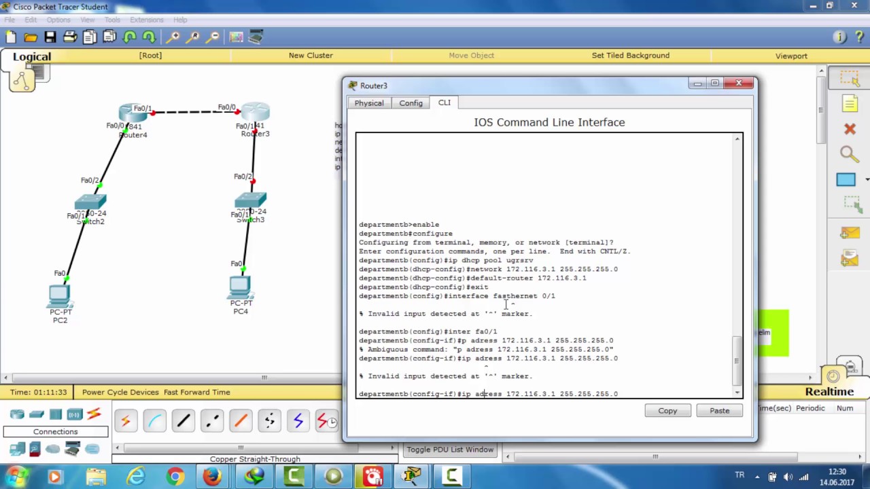Choose the blue Draw shape tool
This screenshot has width=870, height=489.
pos(846,179)
